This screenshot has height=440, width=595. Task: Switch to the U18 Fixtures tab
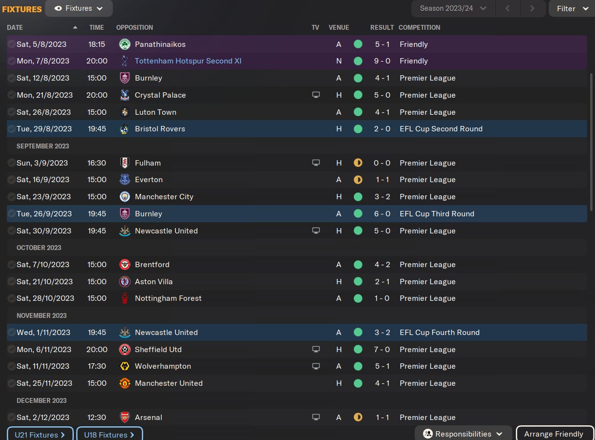click(109, 434)
